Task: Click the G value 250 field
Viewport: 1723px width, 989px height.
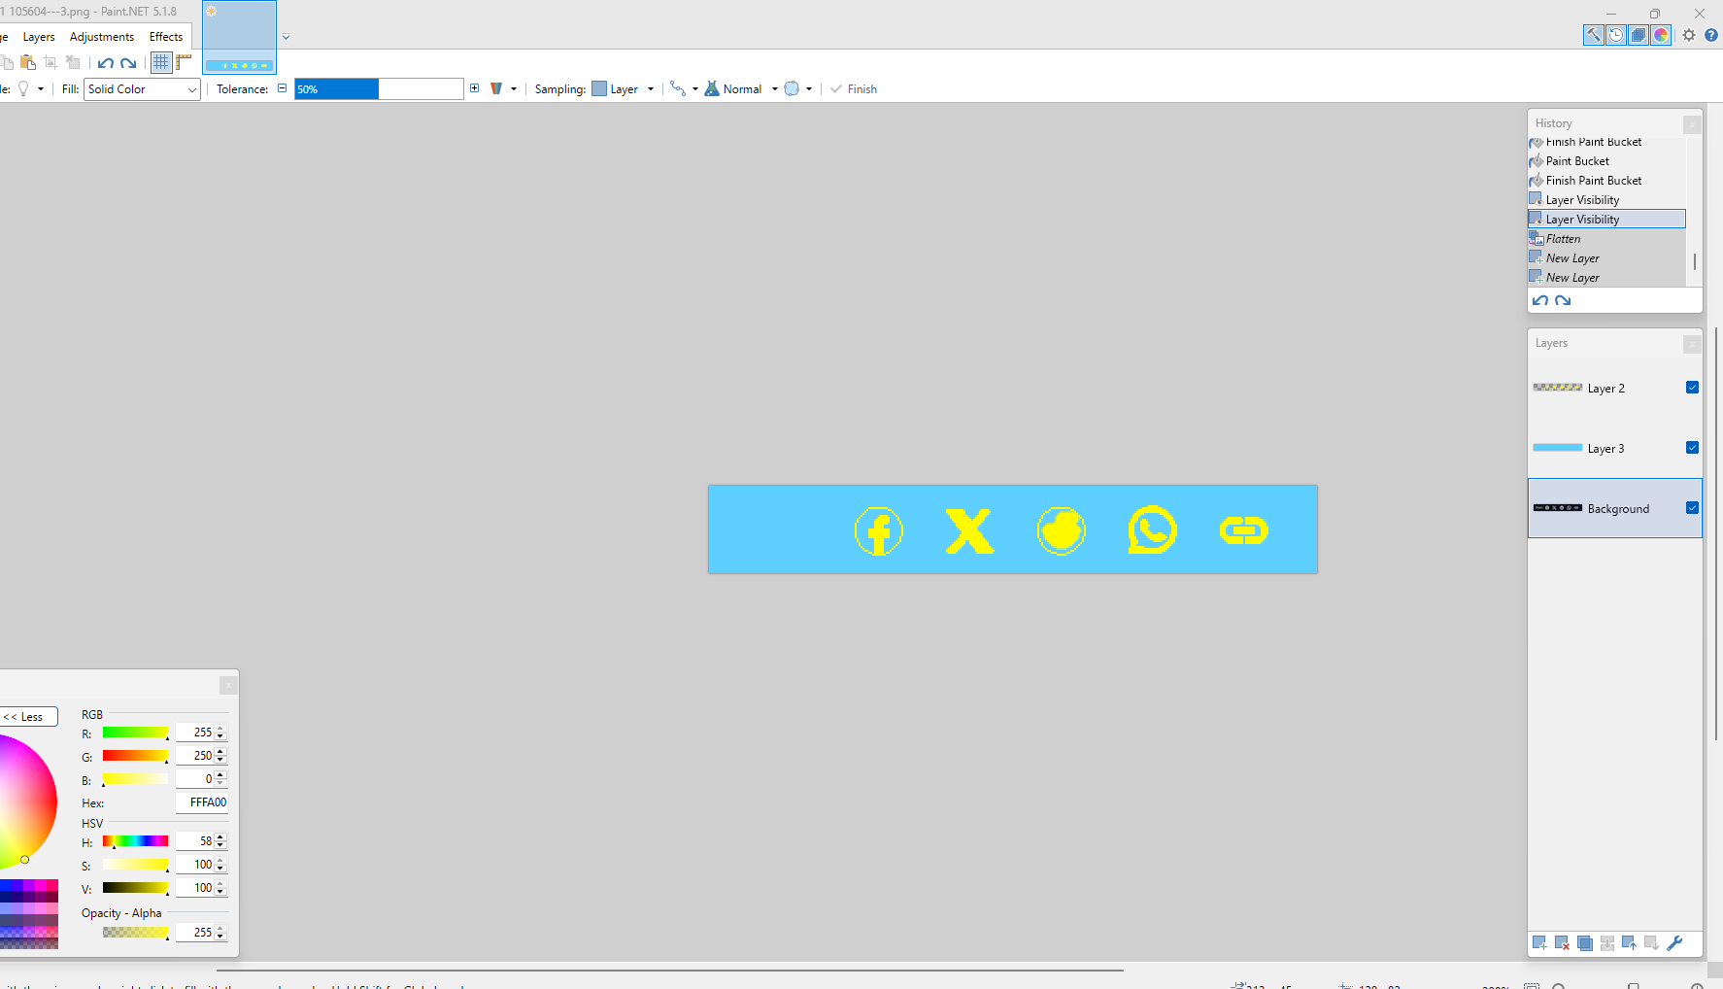Action: click(195, 756)
